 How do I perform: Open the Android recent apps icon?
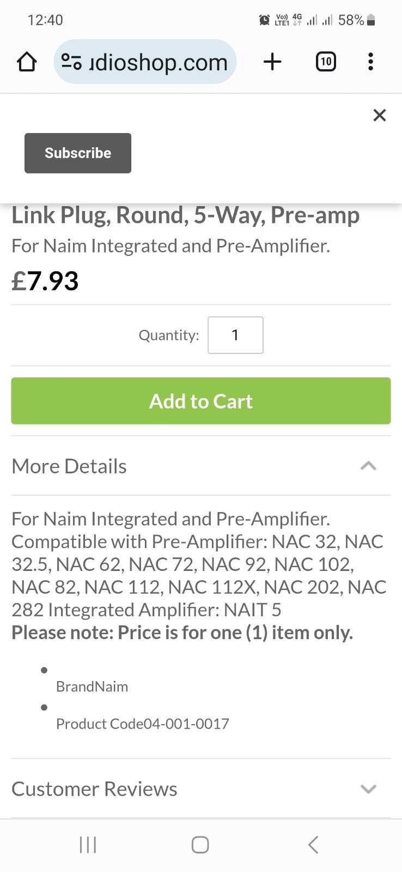point(88,845)
